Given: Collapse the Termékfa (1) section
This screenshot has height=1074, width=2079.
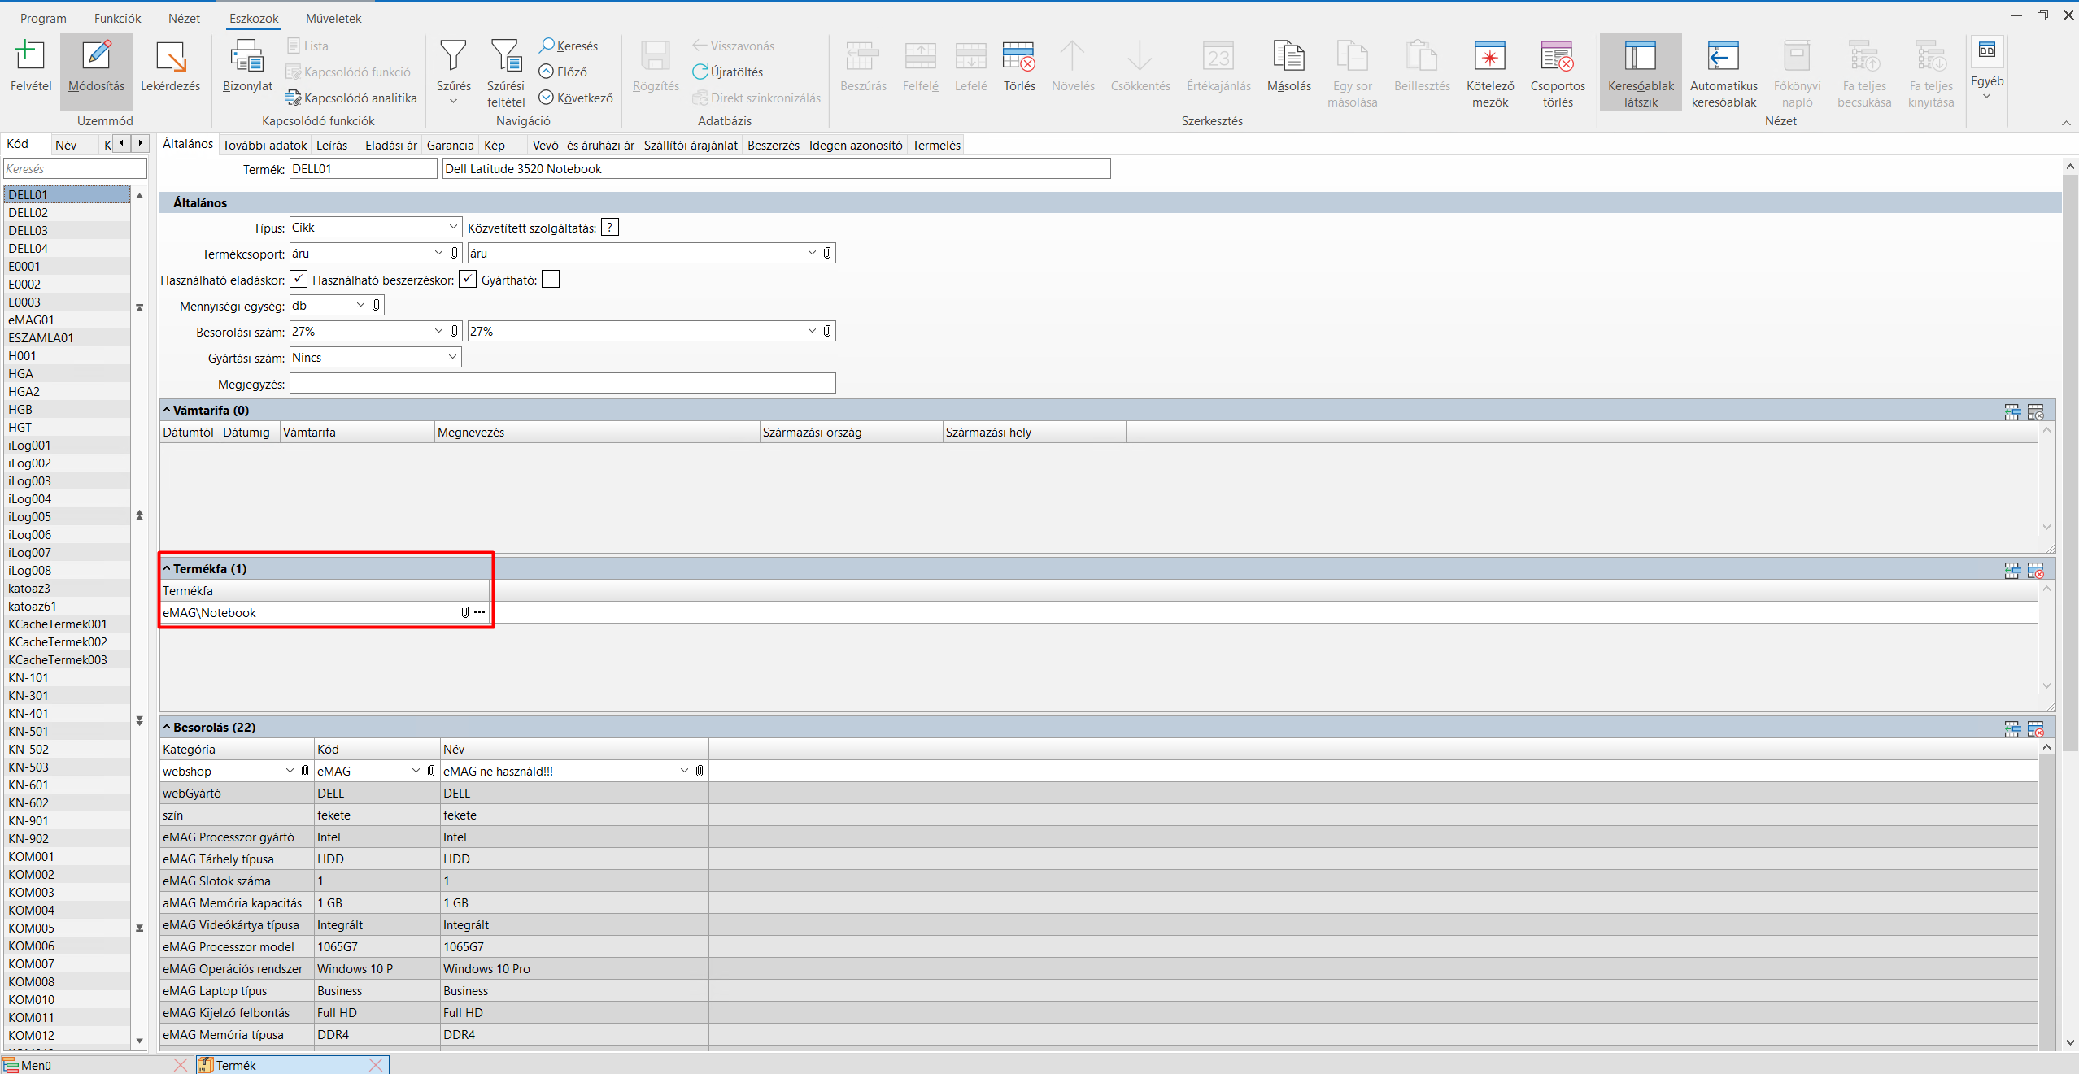Looking at the screenshot, I should (167, 569).
